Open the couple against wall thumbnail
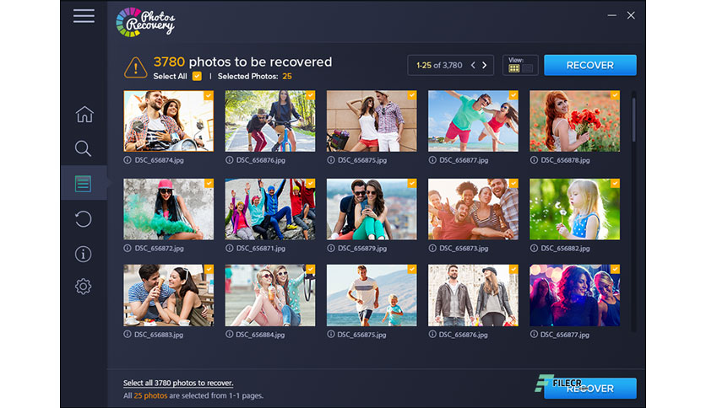The width and height of the screenshot is (706, 408). tap(372, 121)
